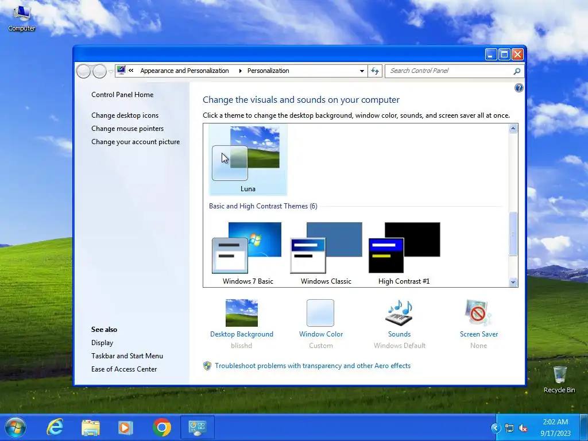
Task: Click the shield icon beside Troubleshoot link
Action: point(207,366)
